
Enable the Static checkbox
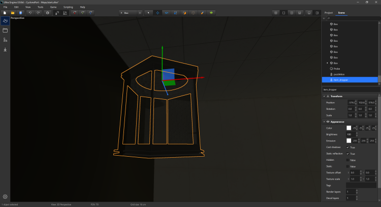tap(348, 166)
